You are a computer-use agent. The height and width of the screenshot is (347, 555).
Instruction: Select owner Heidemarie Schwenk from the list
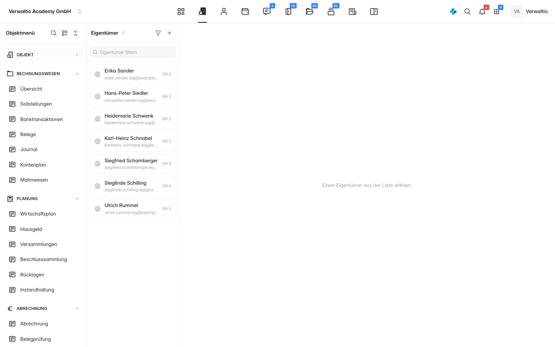(133, 119)
